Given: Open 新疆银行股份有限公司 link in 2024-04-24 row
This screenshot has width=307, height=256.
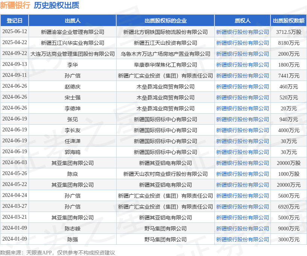Looking at the screenshot, I should (243, 196).
